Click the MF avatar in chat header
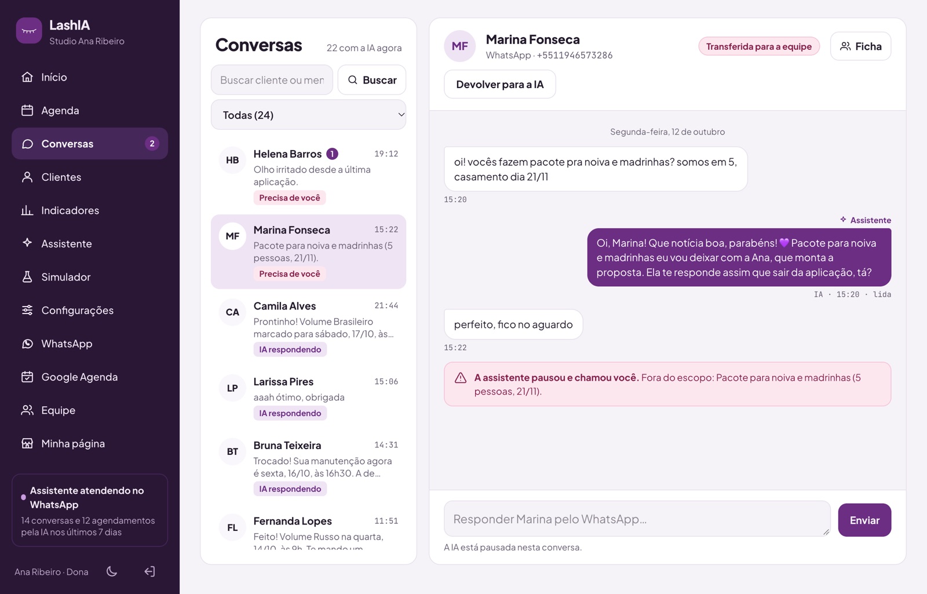 coord(460,46)
